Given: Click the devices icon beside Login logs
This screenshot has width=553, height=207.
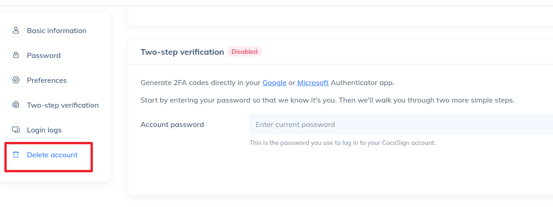Looking at the screenshot, I should tap(16, 130).
